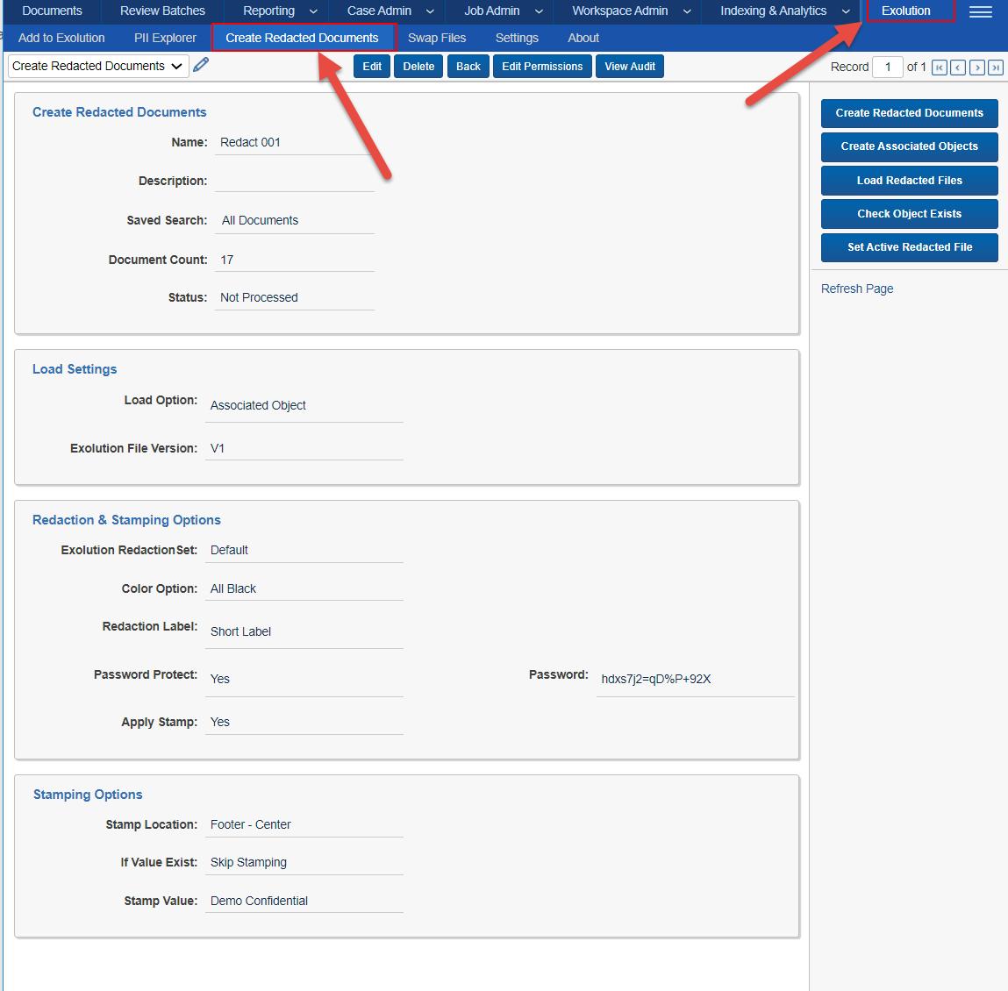Click the Record number input field
Screen dimensions: 1008x991
coord(887,67)
